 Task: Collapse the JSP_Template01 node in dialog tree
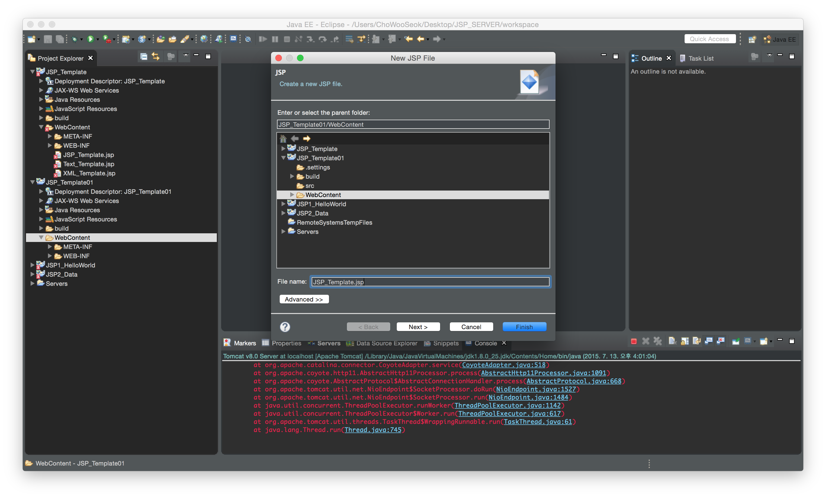283,158
